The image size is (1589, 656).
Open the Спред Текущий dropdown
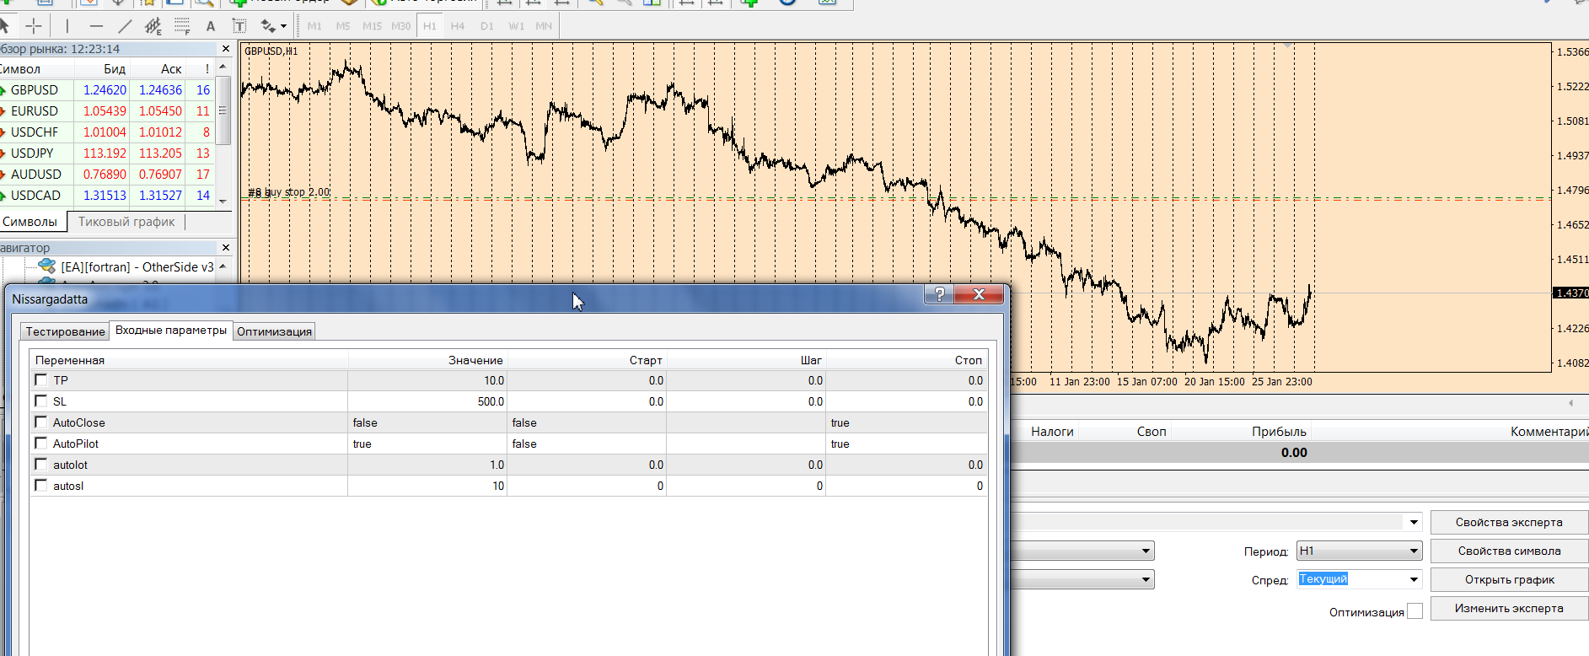click(x=1360, y=579)
